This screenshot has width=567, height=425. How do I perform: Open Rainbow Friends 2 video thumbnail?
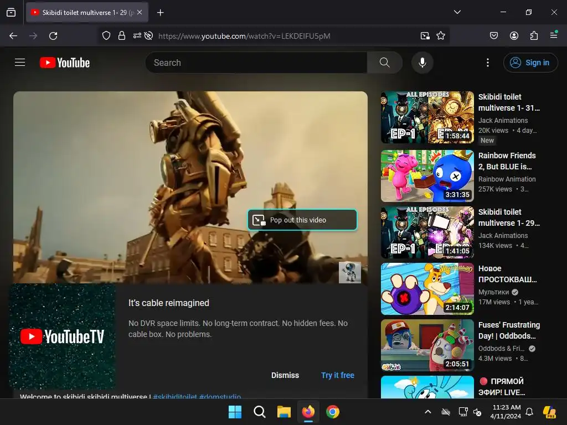coord(427,176)
